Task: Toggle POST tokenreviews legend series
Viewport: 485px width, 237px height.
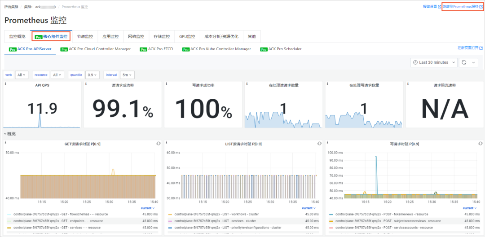Action: point(382,215)
